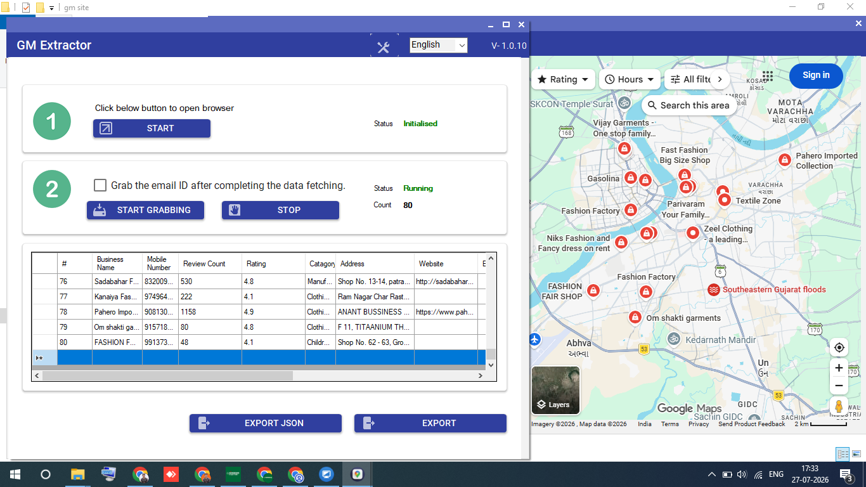Click the grid's horizontal scroll right arrow

coord(481,376)
